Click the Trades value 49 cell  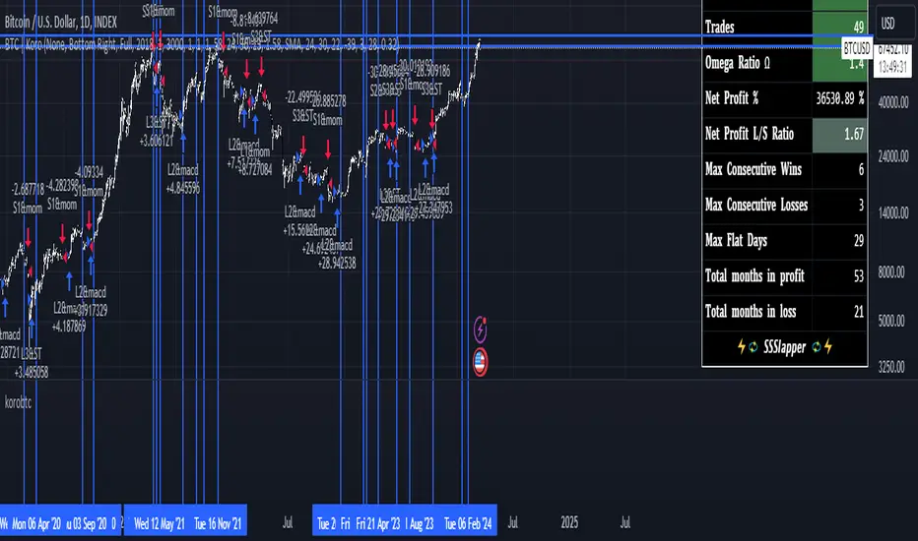pos(839,27)
